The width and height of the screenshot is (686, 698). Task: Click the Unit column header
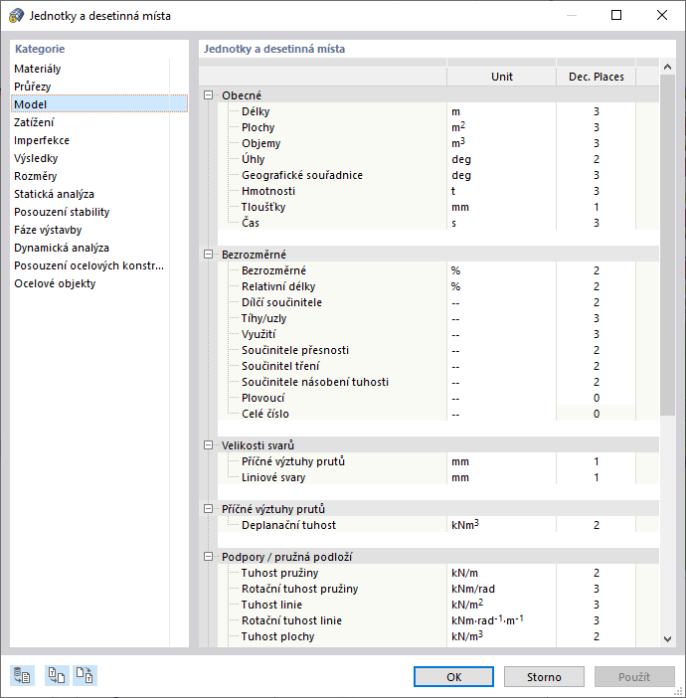pyautogui.click(x=502, y=77)
